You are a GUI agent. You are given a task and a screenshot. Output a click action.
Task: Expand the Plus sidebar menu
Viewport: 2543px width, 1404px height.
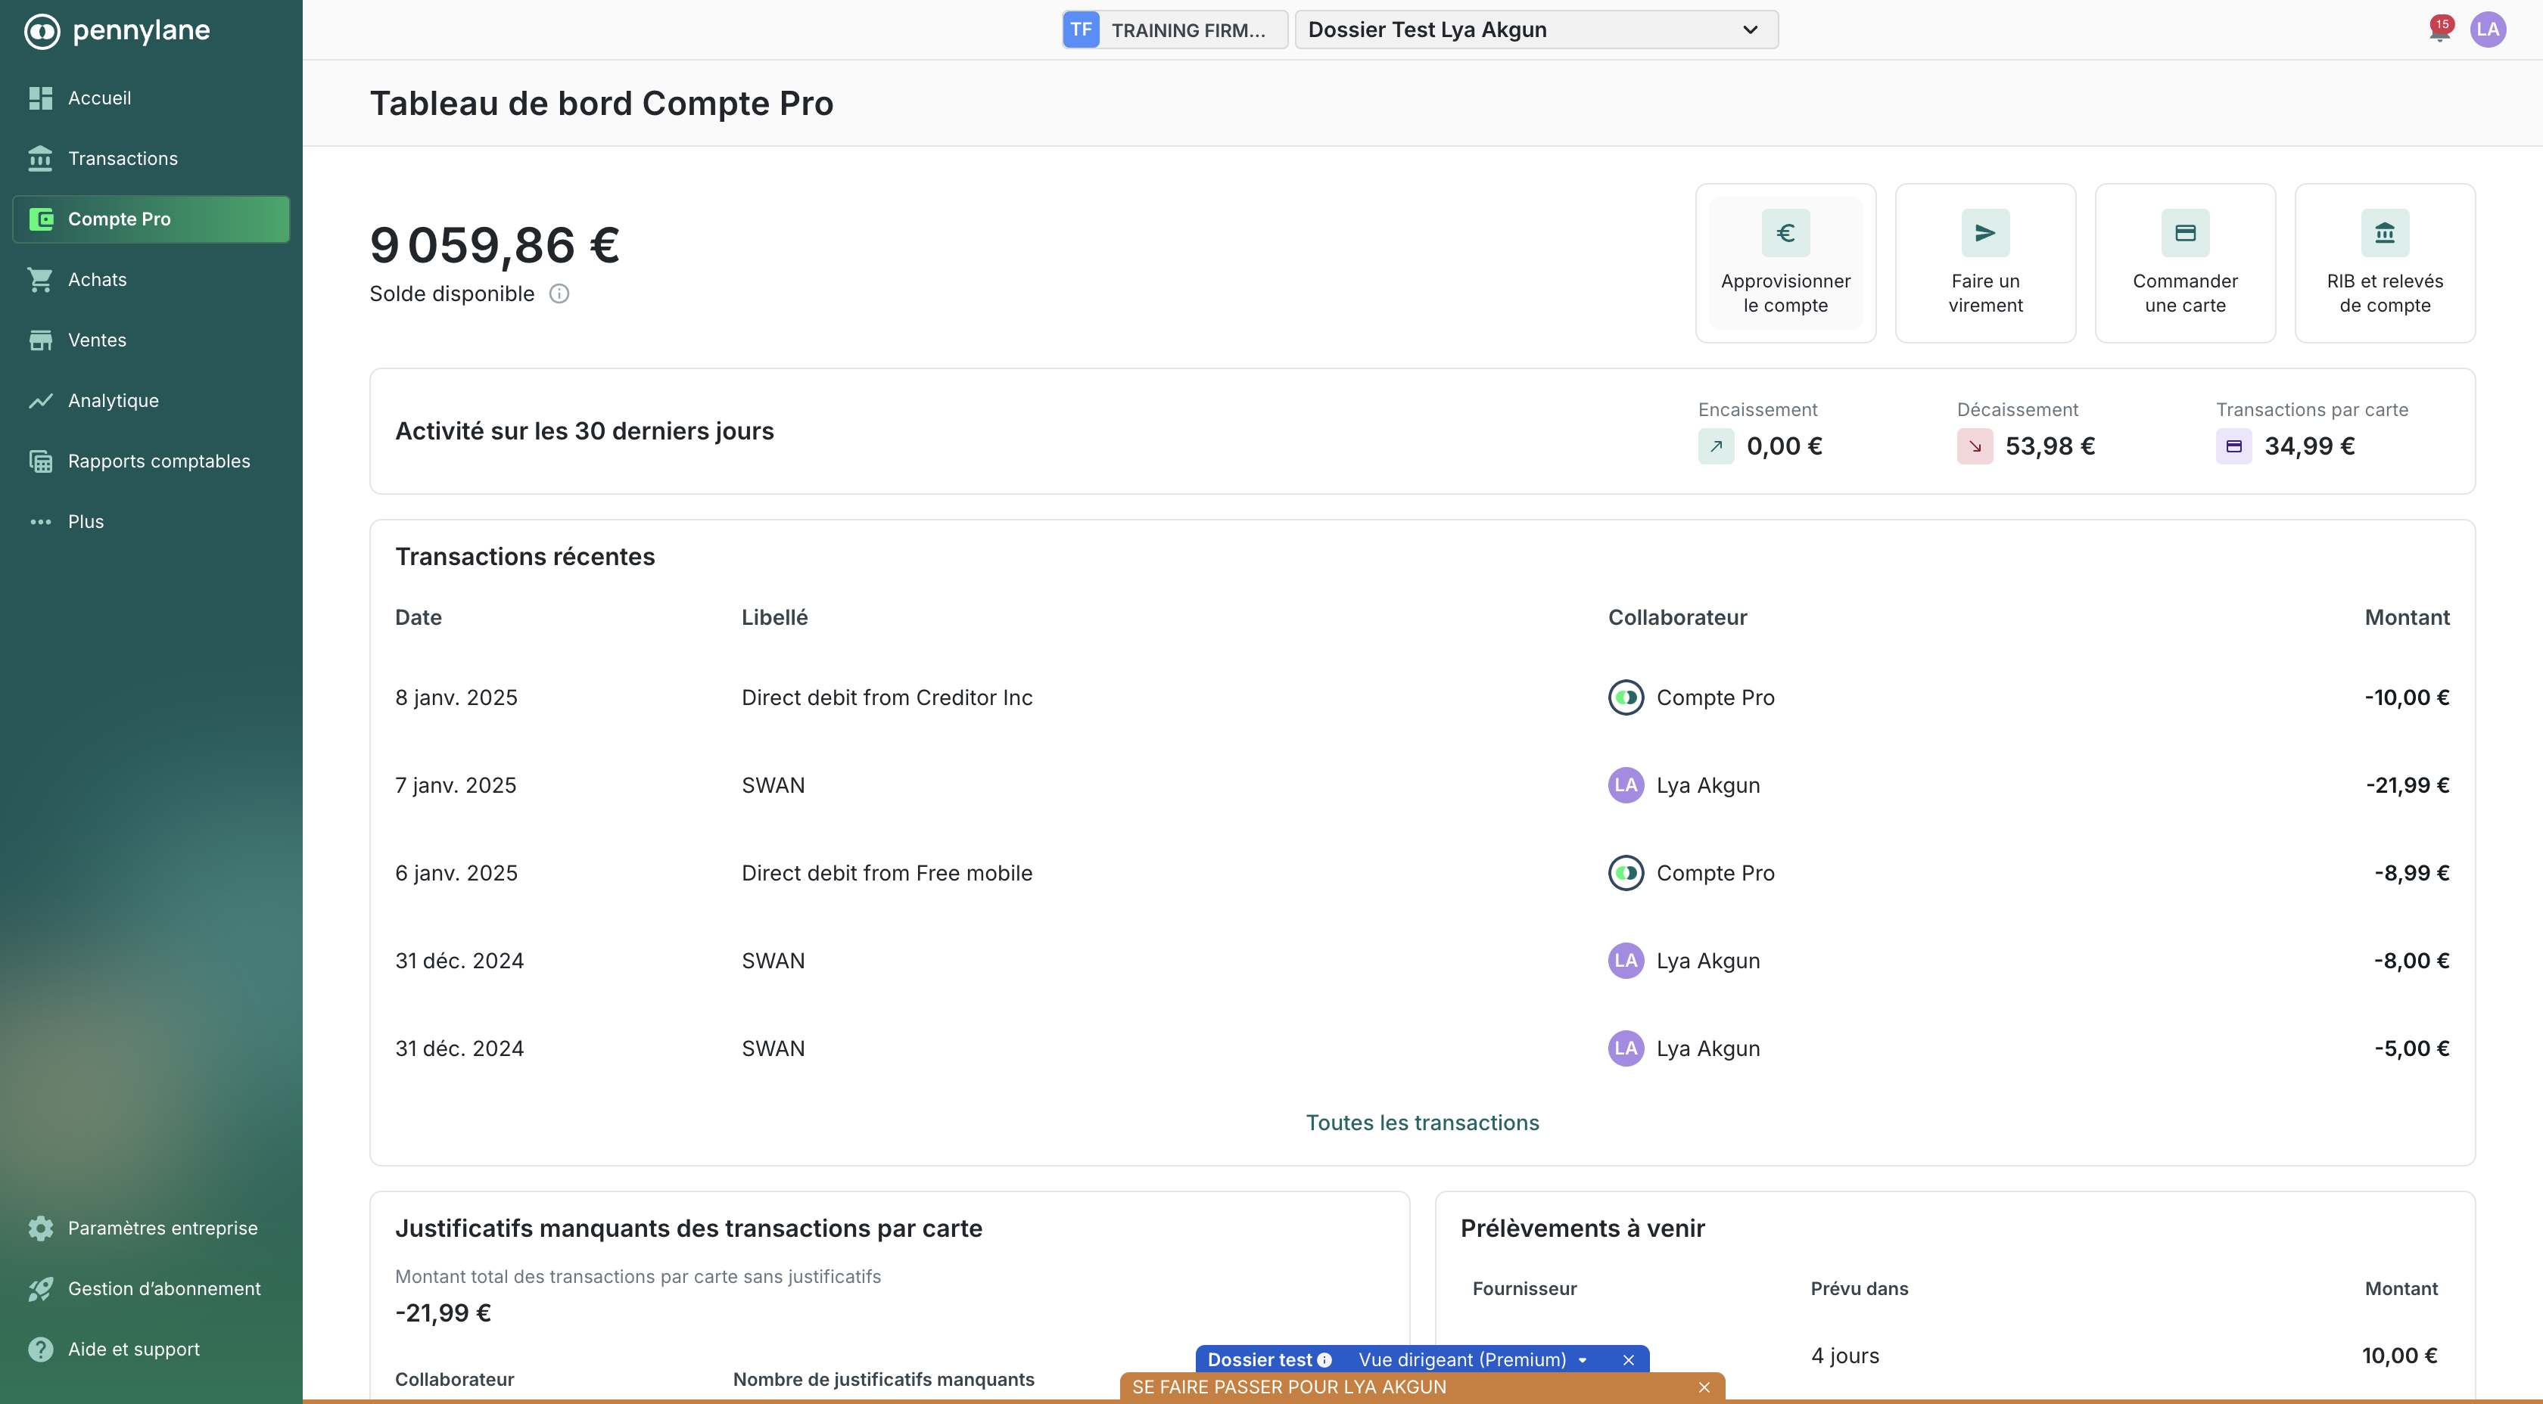pos(85,522)
